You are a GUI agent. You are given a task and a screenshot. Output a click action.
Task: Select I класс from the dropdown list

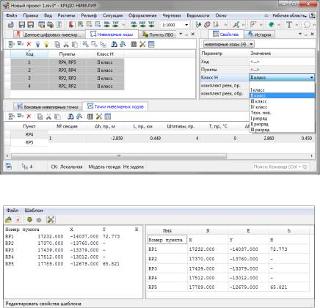pyautogui.click(x=282, y=90)
